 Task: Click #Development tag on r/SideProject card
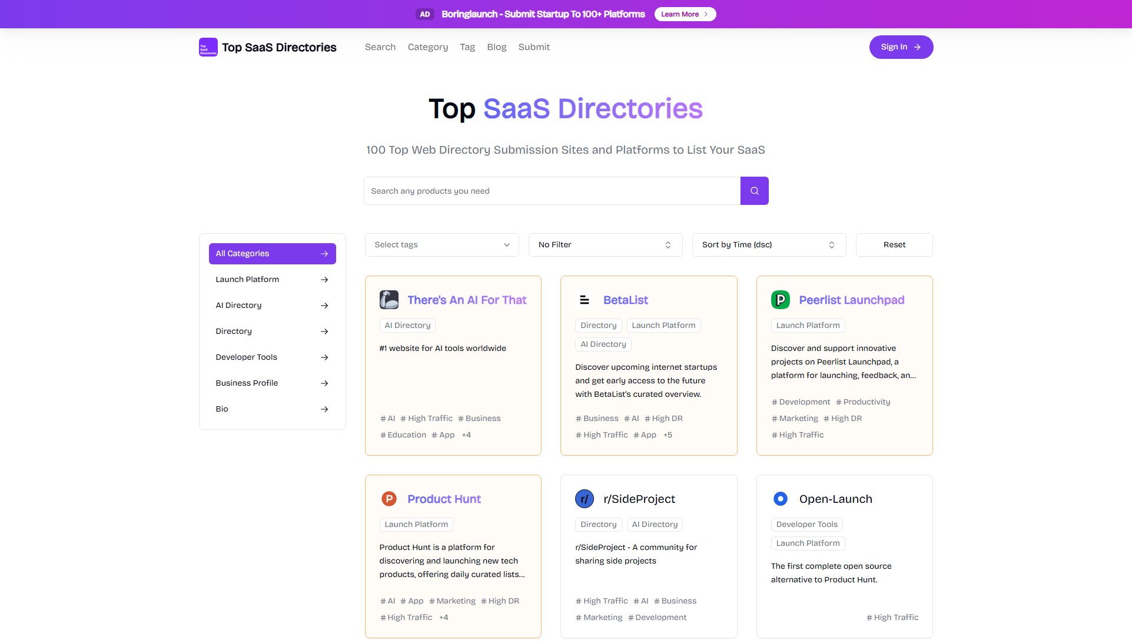(657, 618)
